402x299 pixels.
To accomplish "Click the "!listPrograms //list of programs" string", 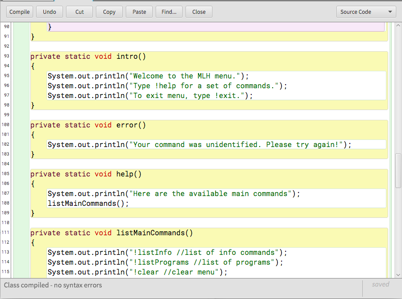I will point(202,262).
